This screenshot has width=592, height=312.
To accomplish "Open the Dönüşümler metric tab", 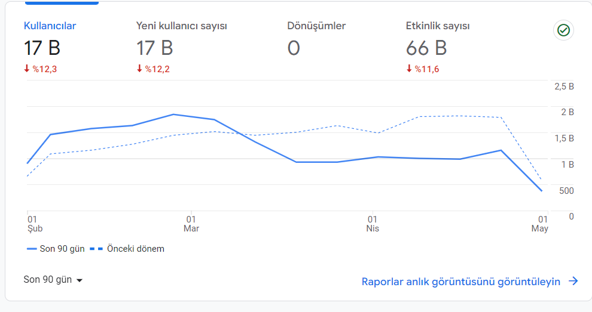I will tap(316, 26).
